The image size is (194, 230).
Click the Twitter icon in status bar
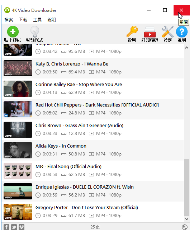pos(14,227)
